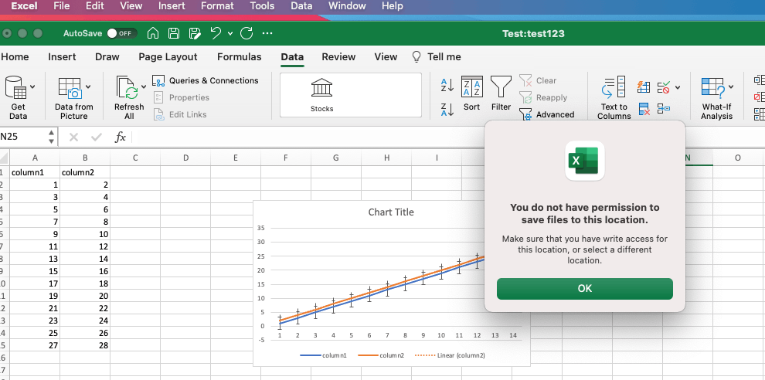Expand the Undo history dropdown arrow
Viewport: 765px width, 380px height.
(230, 34)
